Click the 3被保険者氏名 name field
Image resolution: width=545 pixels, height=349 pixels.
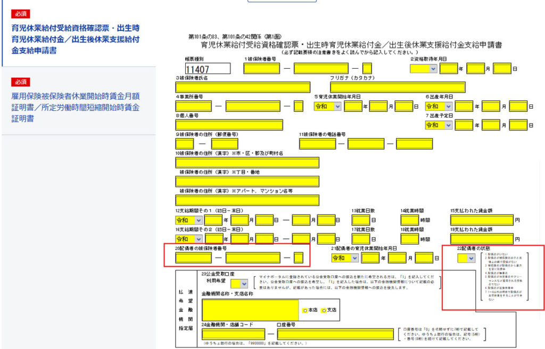click(x=243, y=87)
